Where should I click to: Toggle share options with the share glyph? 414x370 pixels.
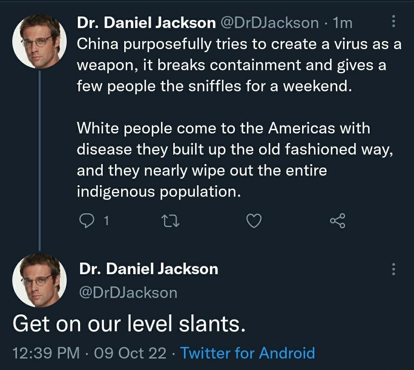pos(338,220)
